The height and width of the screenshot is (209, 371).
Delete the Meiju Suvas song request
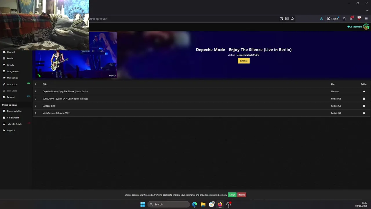[x=364, y=113]
